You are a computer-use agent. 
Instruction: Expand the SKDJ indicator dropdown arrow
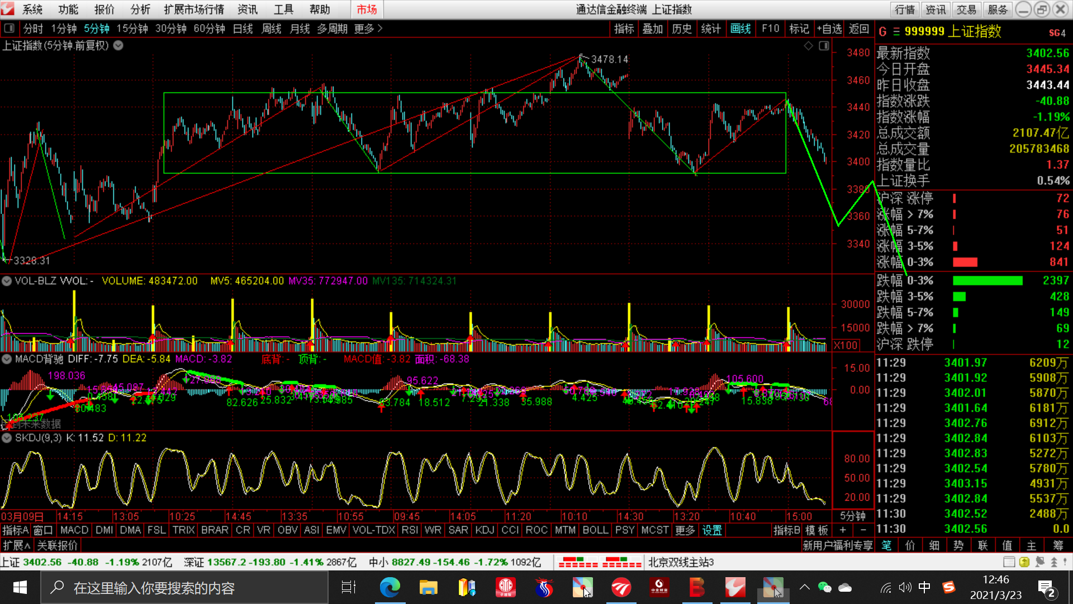point(7,438)
